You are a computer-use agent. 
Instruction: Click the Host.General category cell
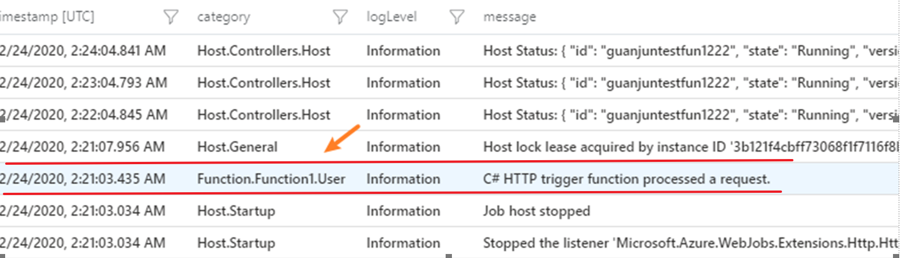237,147
